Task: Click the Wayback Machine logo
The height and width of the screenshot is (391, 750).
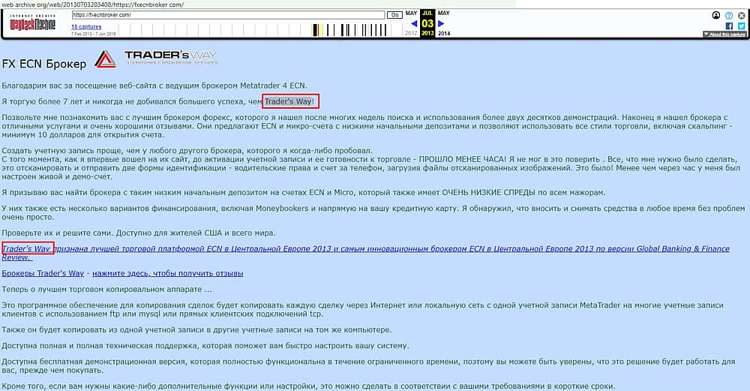Action: point(32,23)
